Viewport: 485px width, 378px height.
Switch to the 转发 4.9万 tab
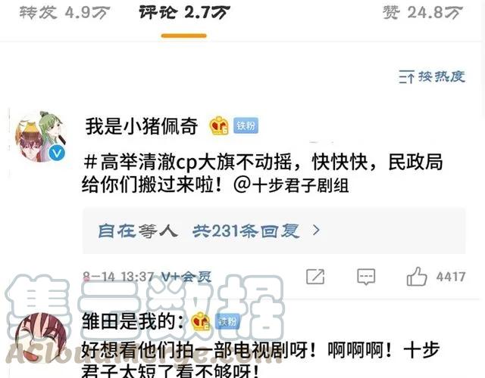point(64,13)
